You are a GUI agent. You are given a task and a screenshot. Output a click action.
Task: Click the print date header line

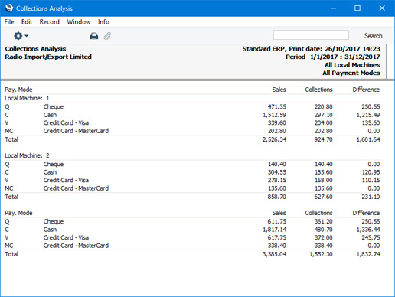(311, 49)
